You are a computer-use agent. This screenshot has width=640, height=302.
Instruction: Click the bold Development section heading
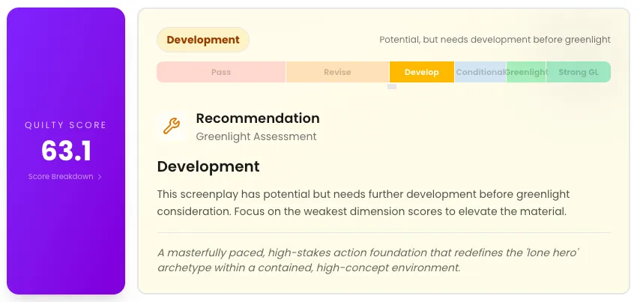pos(208,166)
